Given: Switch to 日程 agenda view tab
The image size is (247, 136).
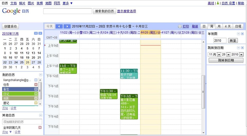Looking at the screenshot, I should coord(238,26).
